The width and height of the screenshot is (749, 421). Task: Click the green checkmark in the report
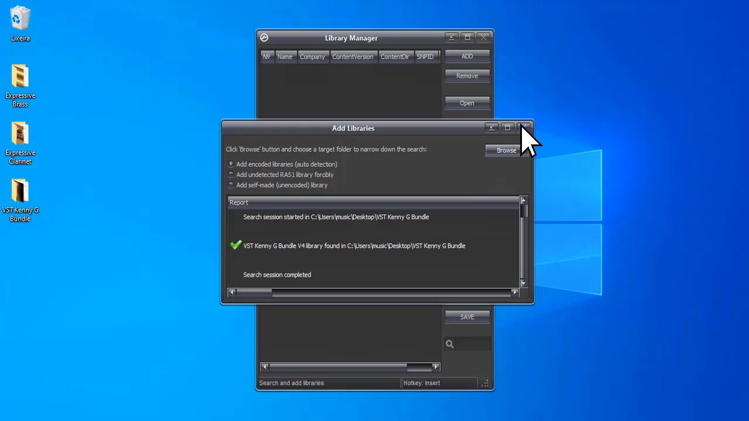(x=236, y=245)
